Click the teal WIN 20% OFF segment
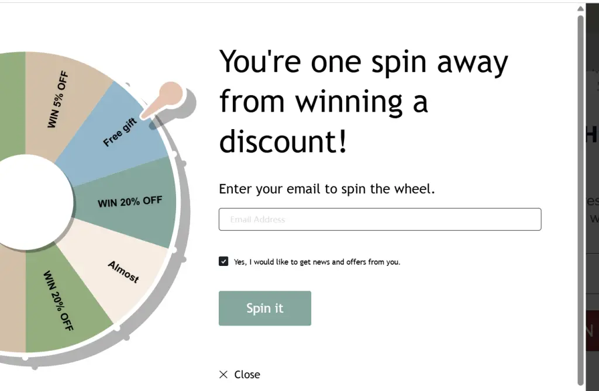The height and width of the screenshot is (391, 599). pos(130,202)
